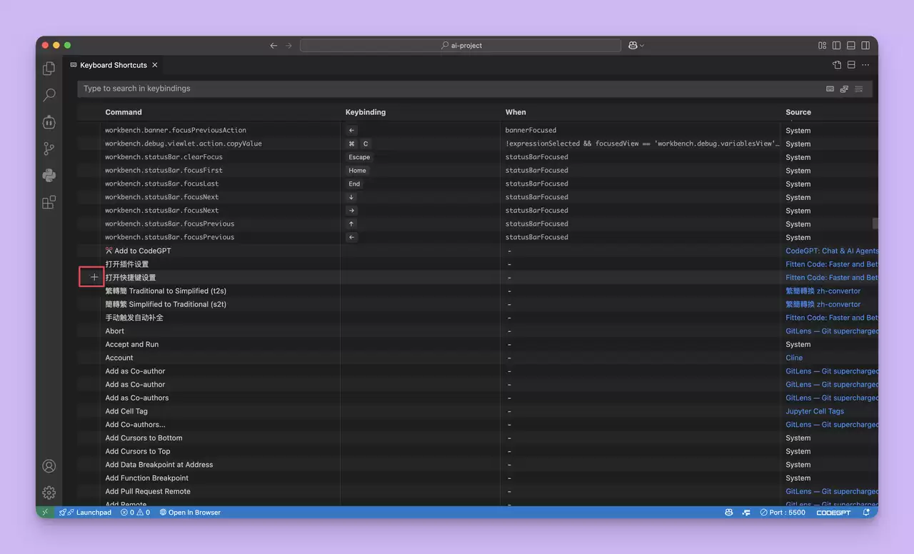Open the Explorer view in activity bar
Screen dimensions: 914x554
click(49, 68)
